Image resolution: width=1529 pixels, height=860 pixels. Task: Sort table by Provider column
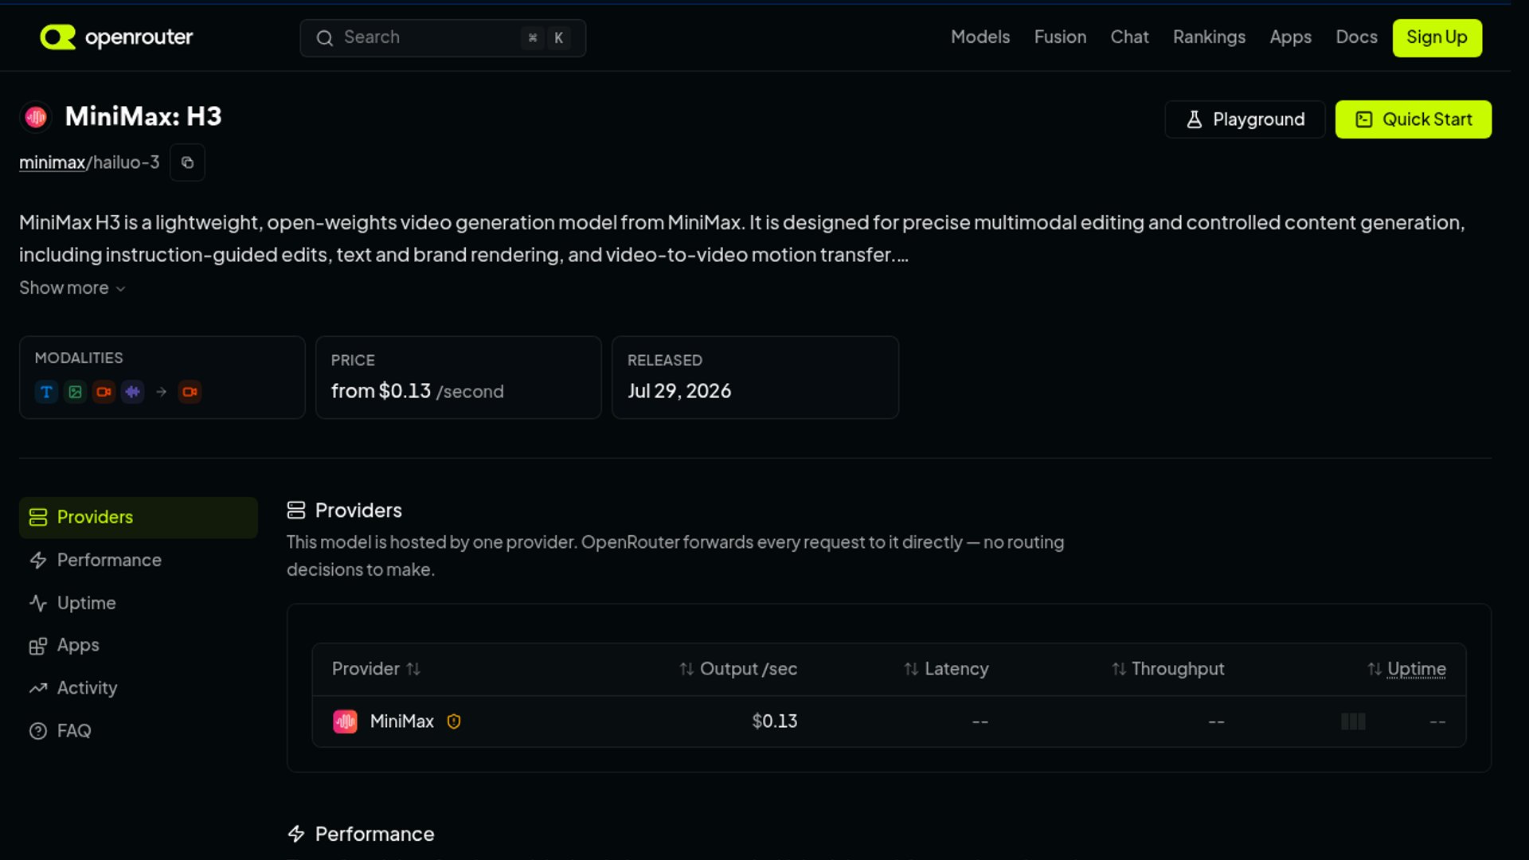pos(376,669)
